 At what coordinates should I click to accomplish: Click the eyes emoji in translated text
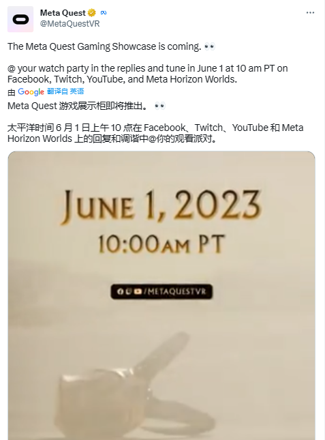(x=160, y=106)
